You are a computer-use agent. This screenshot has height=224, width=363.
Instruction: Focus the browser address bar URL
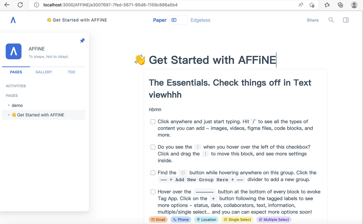[x=111, y=5]
